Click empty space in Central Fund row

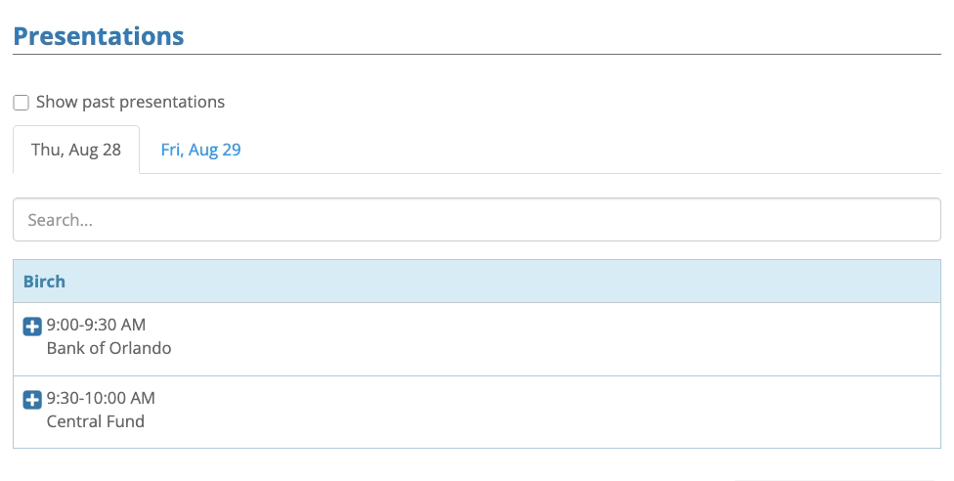586,412
